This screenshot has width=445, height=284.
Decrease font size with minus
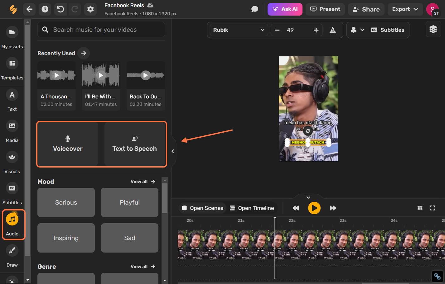277,30
